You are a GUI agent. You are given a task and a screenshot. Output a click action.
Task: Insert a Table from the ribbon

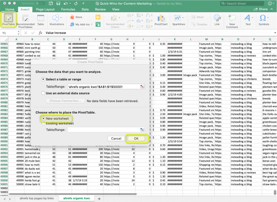click(41, 20)
